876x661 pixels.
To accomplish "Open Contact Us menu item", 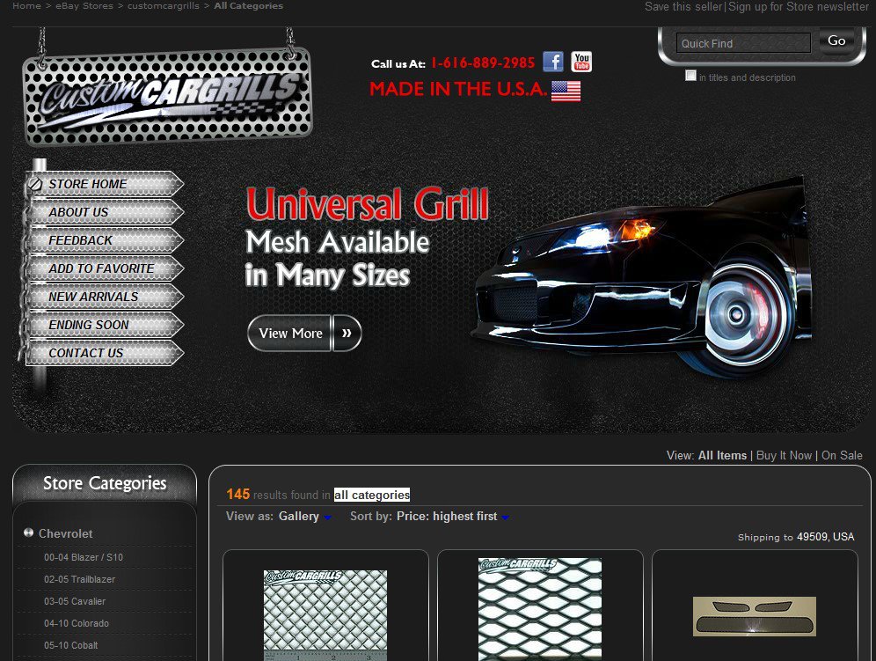I will tap(105, 354).
